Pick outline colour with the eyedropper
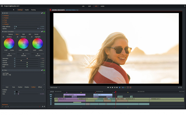 (x=19, y=92)
